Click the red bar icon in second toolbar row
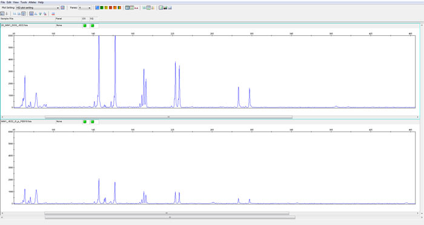 53,14
